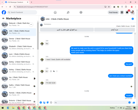Open browser extensions puzzle icon
Screen dimensions: 138x110
pos(126,7)
